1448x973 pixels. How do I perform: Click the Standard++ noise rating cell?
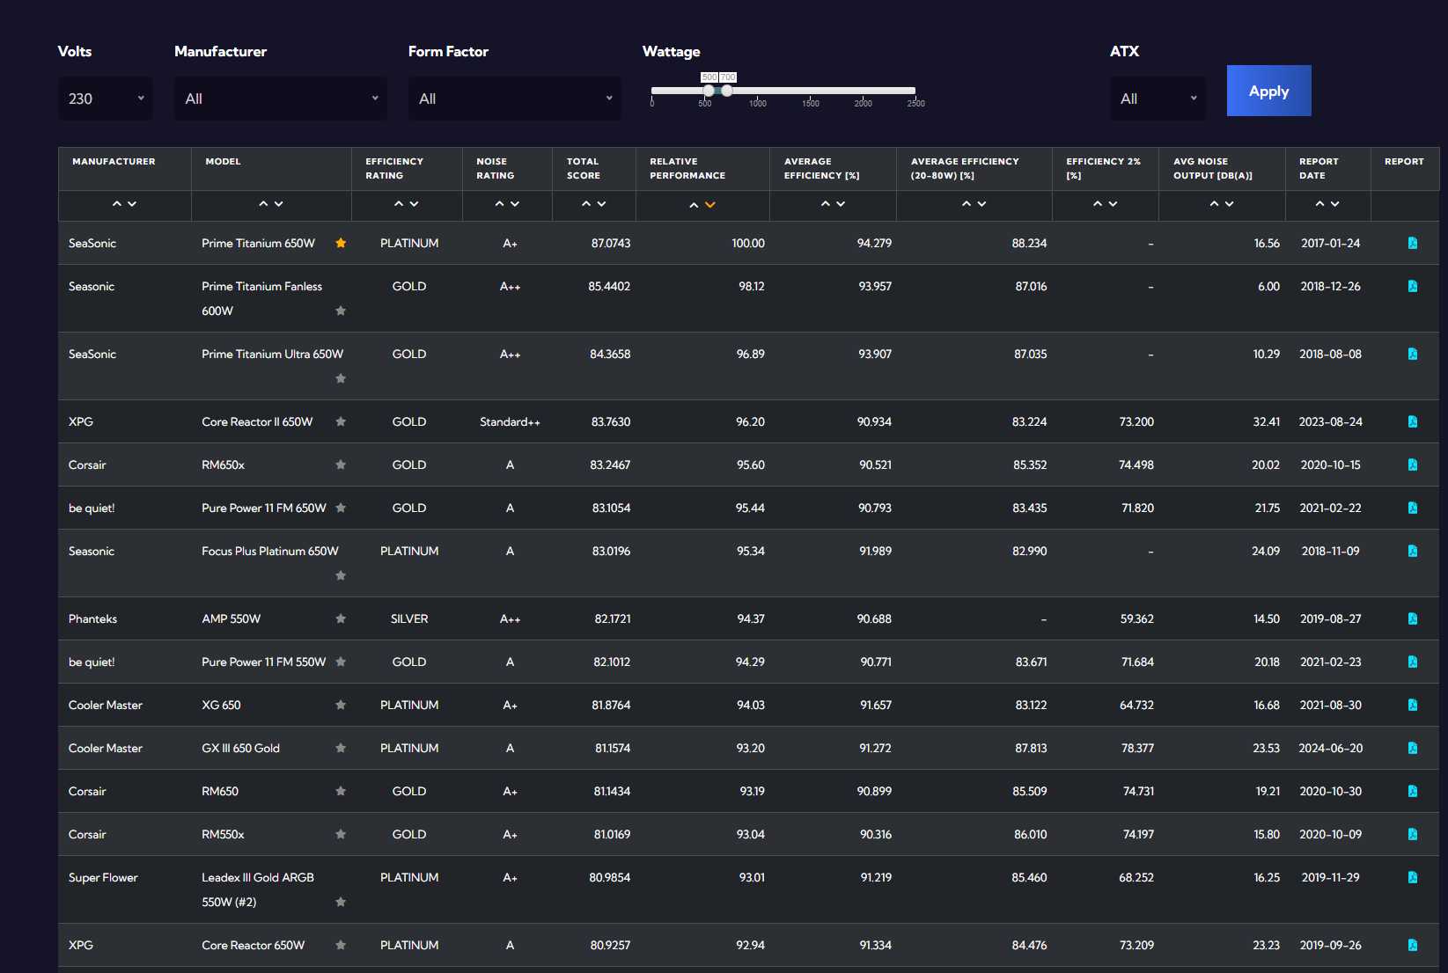(x=510, y=422)
